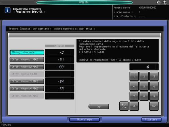Toggle sign with the +/- key
The height and width of the screenshot is (127, 169).
tap(124, 106)
